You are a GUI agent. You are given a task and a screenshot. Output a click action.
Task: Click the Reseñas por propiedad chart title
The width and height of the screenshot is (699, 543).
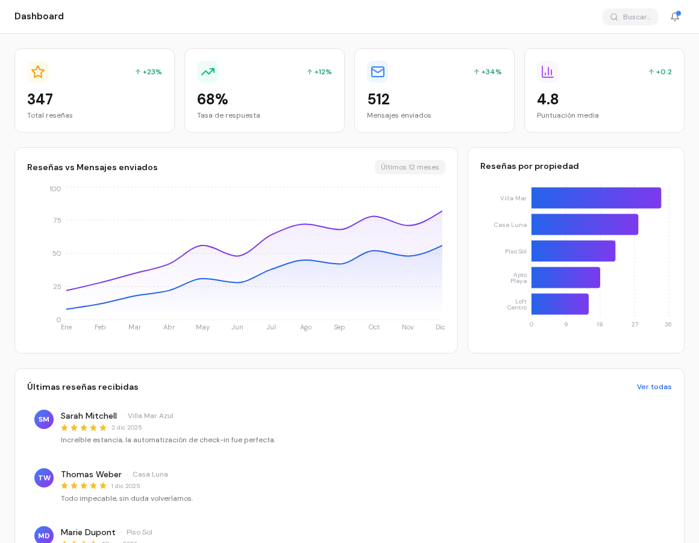pyautogui.click(x=529, y=167)
